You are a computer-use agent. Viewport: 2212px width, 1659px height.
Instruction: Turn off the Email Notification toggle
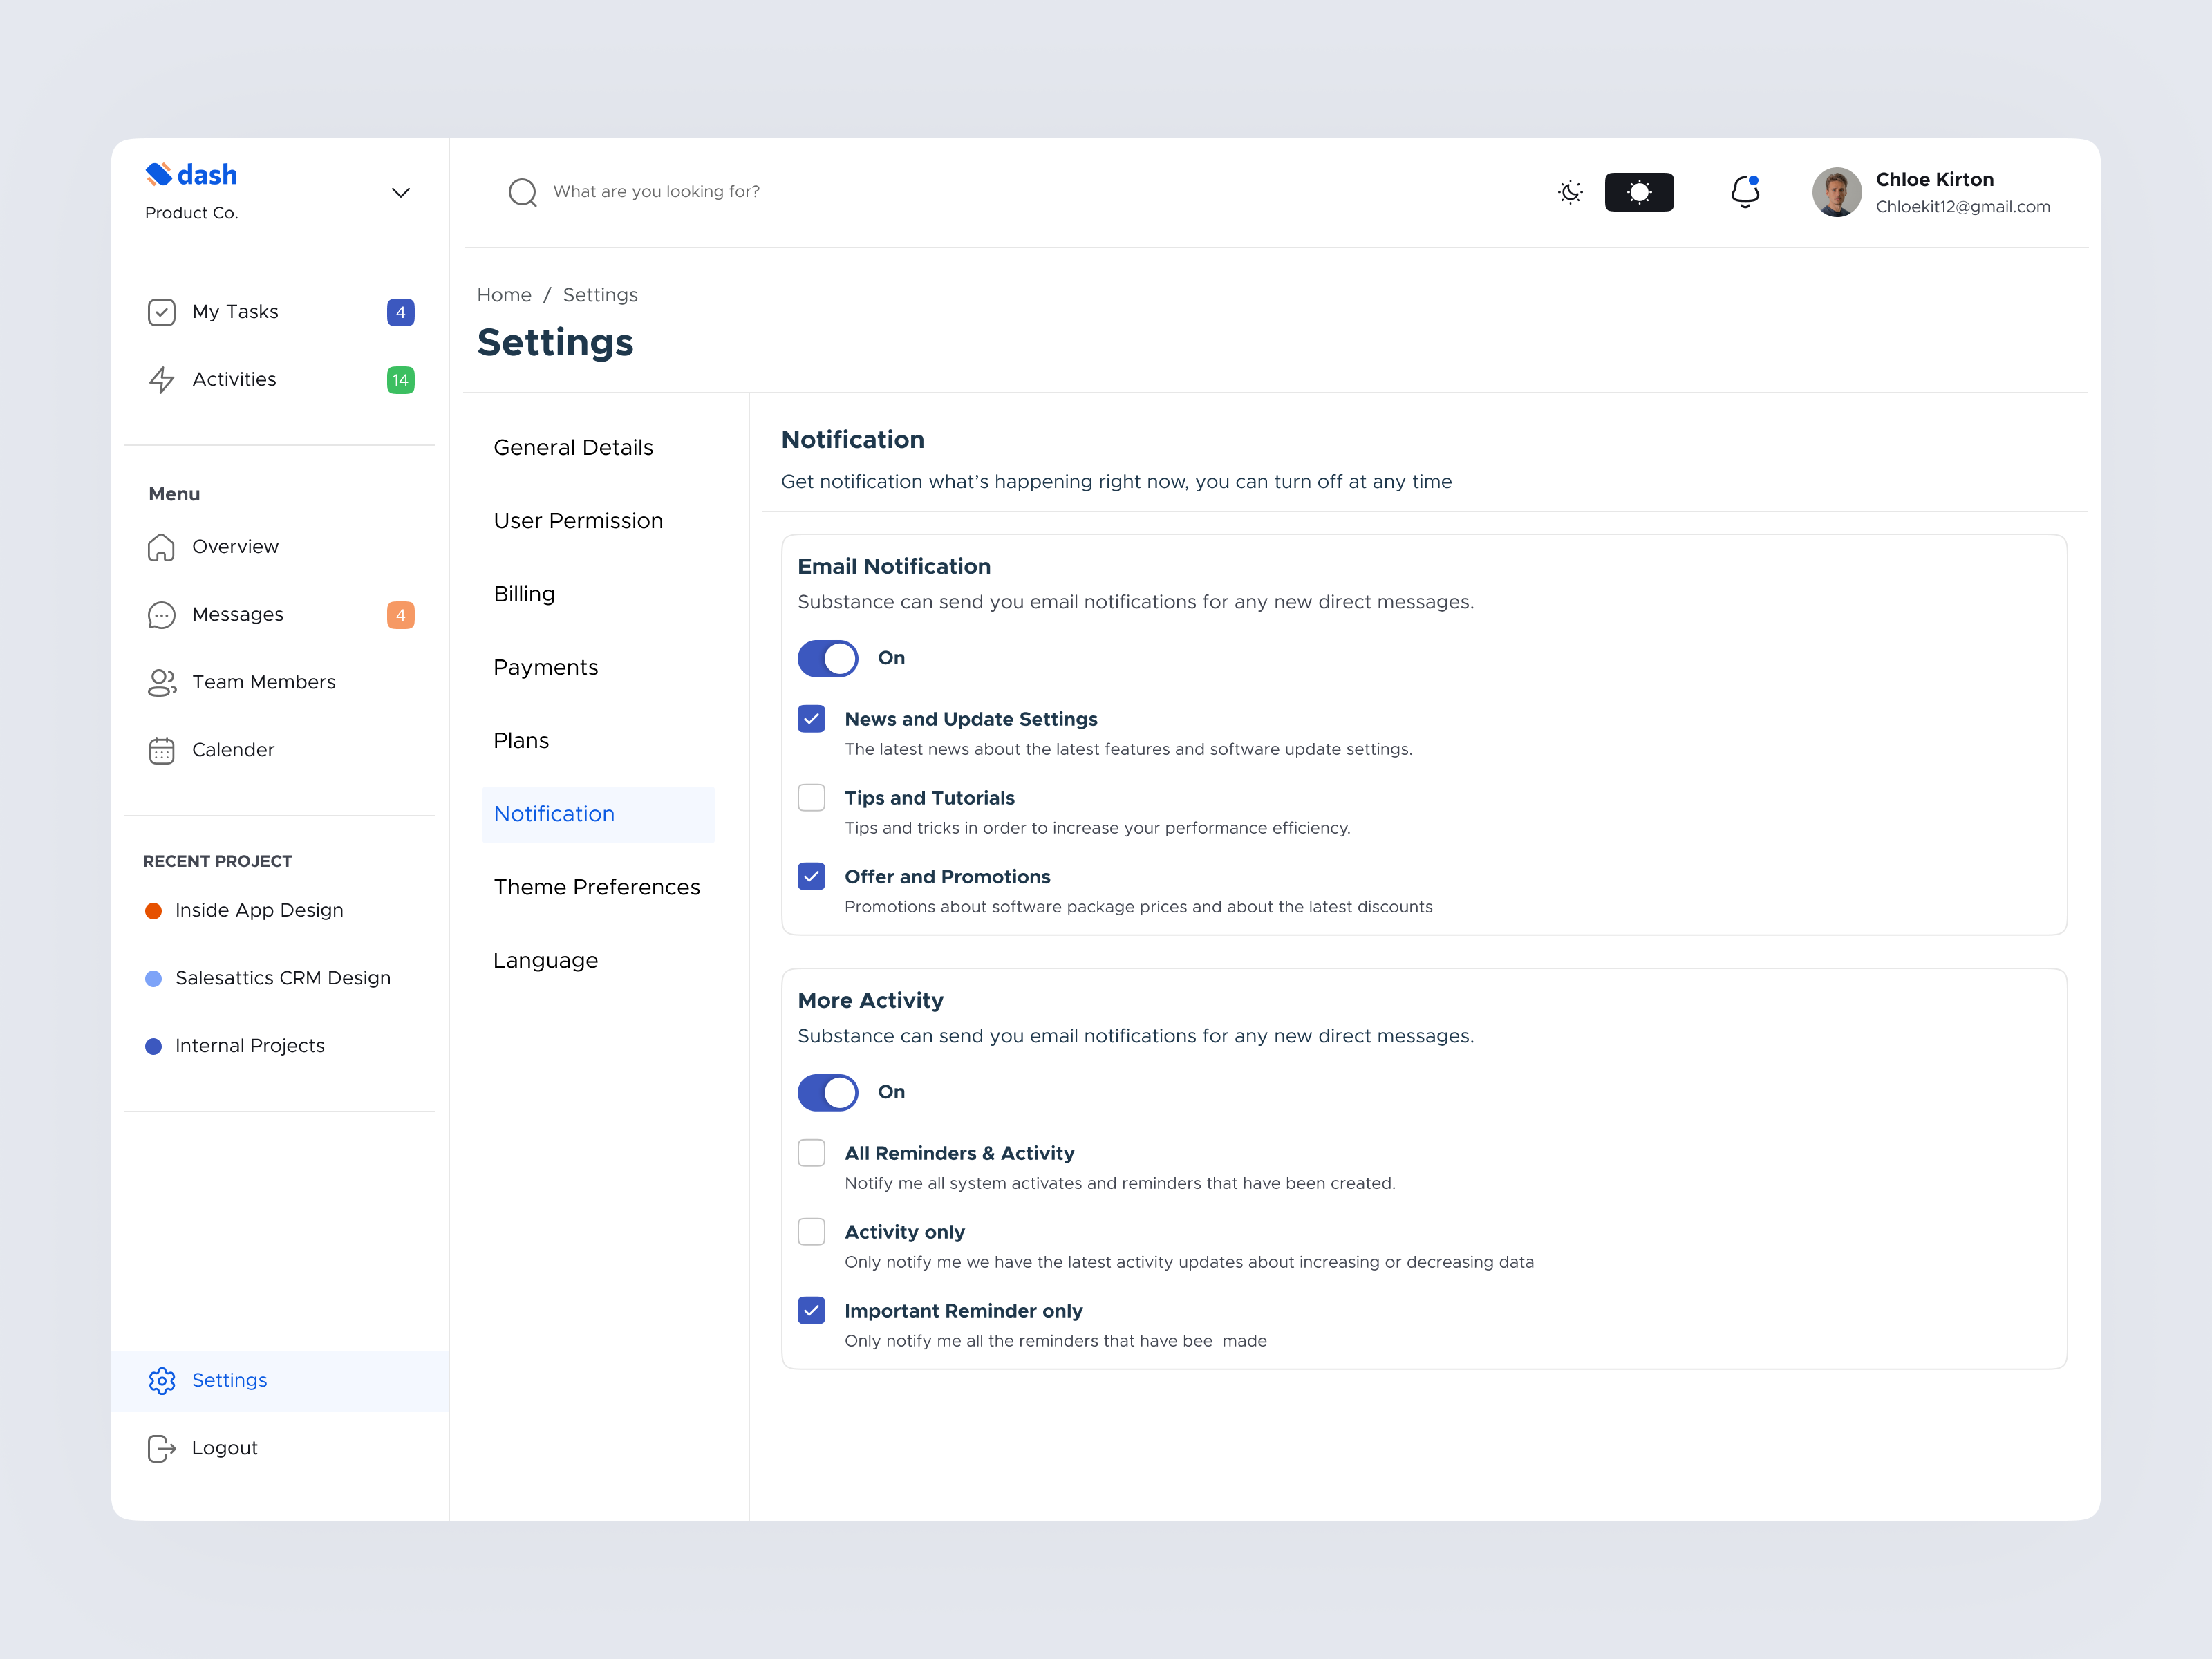[827, 658]
